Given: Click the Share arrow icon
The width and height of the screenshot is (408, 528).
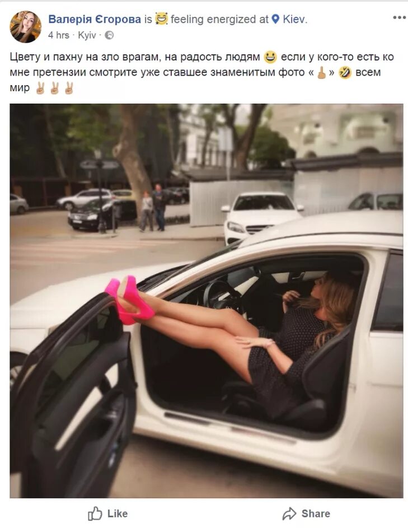Looking at the screenshot, I should 289,514.
